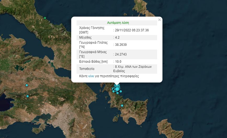Click the longitude value 24.2743
Screen dimensions: 227x138
click(121, 54)
